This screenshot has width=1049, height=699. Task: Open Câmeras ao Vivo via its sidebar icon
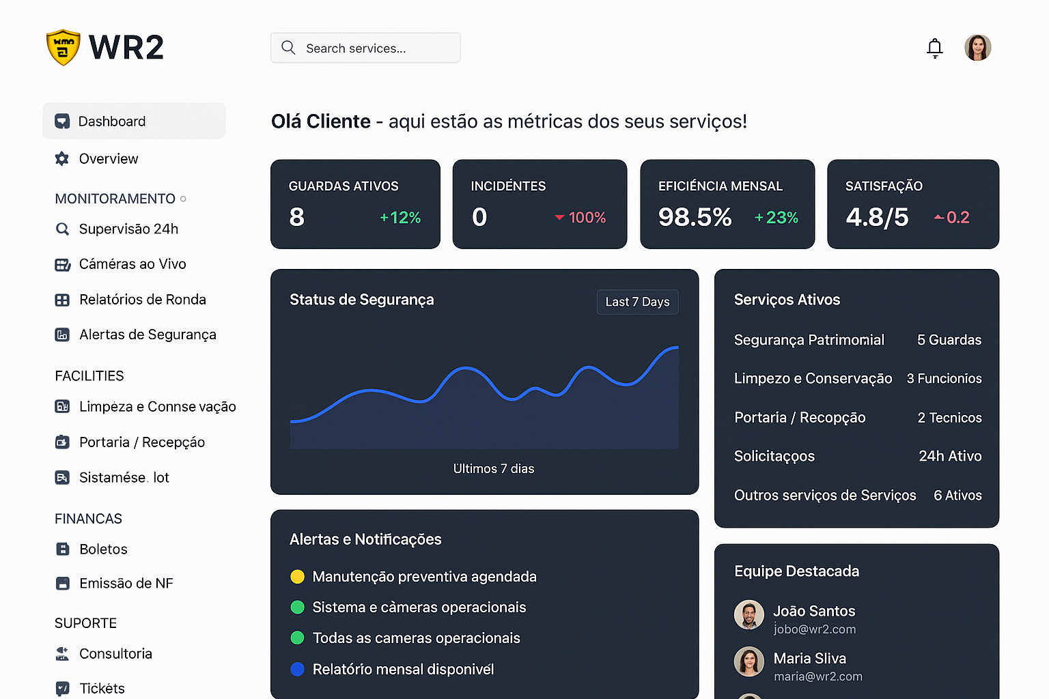(x=62, y=264)
